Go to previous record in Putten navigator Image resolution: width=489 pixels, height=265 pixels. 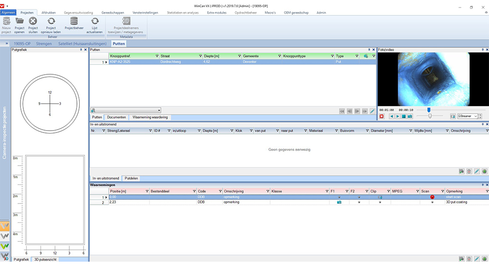click(349, 111)
